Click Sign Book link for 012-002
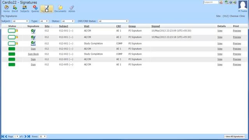 pyautogui.click(x=33, y=54)
